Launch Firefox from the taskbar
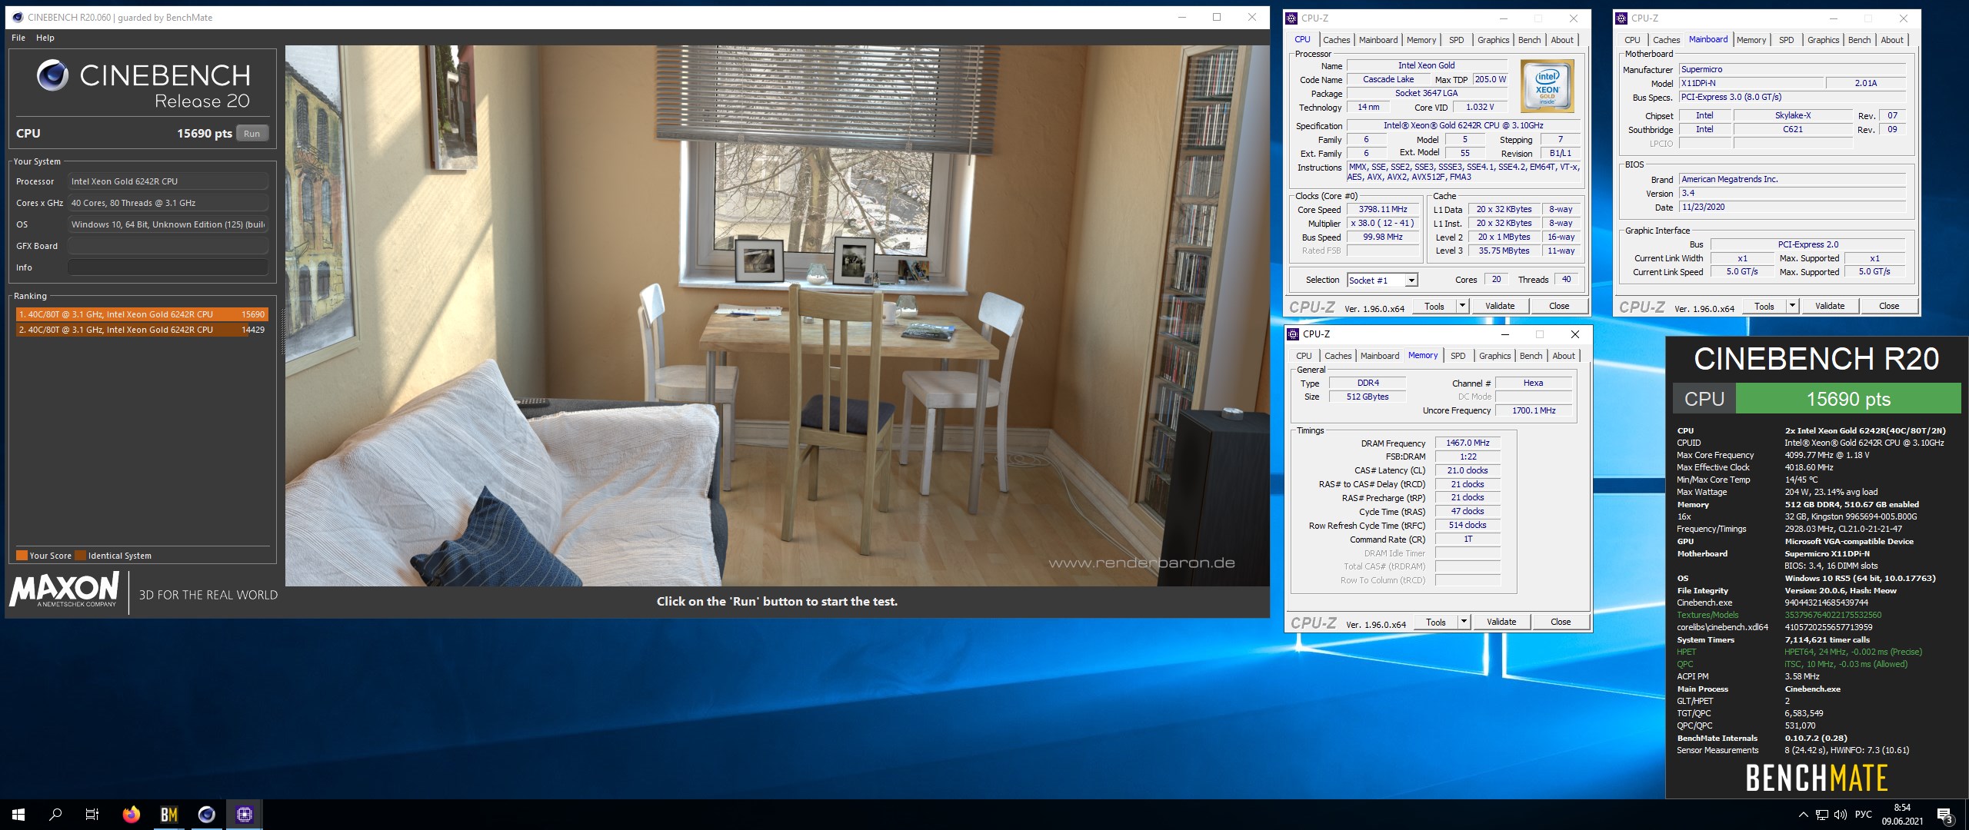1969x830 pixels. click(132, 815)
